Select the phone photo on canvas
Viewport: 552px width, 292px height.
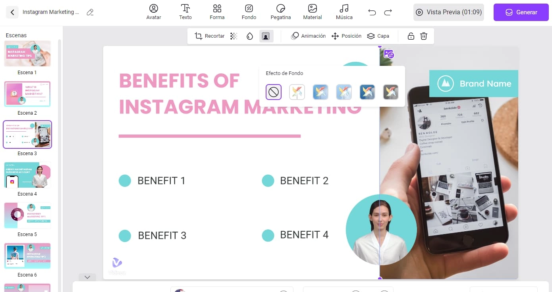point(449,162)
